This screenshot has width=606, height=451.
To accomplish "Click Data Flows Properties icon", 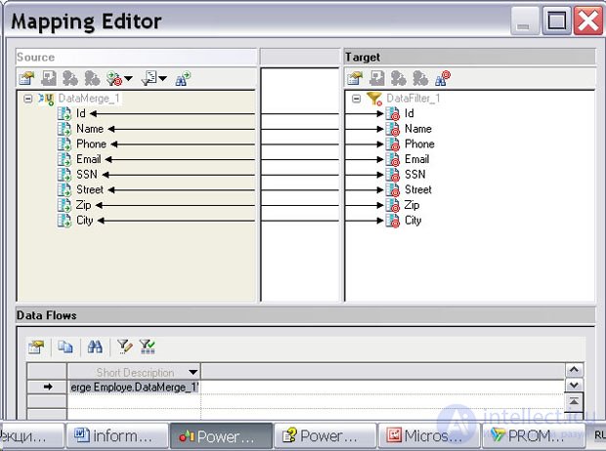I will pos(36,347).
